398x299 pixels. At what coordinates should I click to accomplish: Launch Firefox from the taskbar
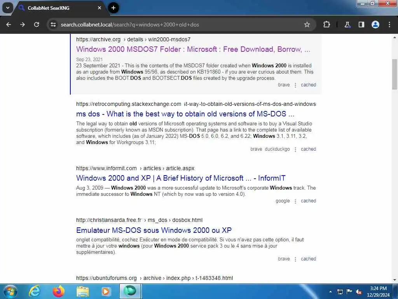(x=59, y=291)
